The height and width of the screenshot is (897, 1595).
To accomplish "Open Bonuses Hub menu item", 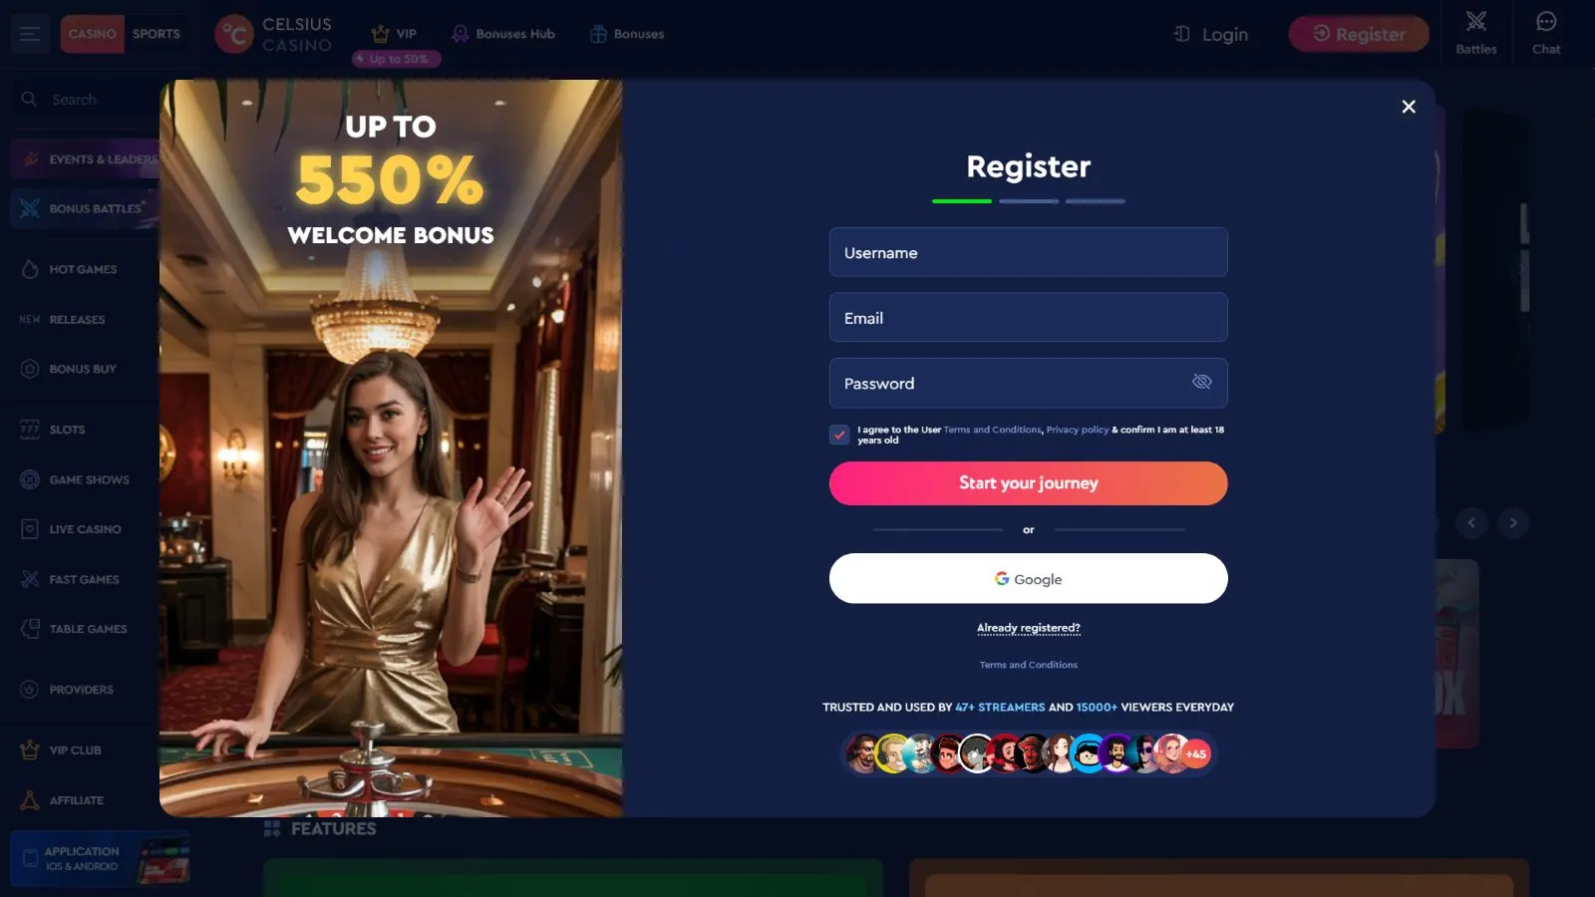I will (503, 34).
